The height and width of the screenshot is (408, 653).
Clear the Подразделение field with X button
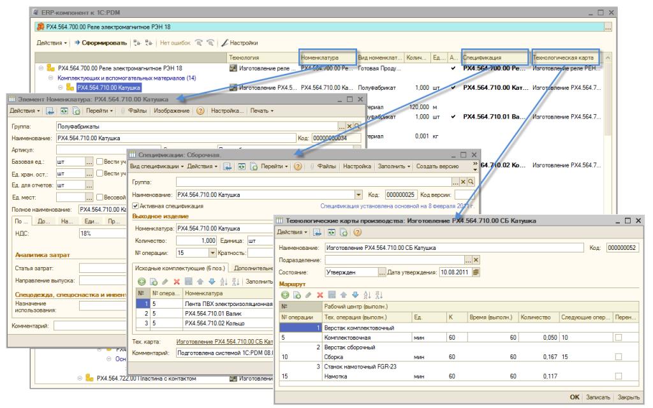475,259
